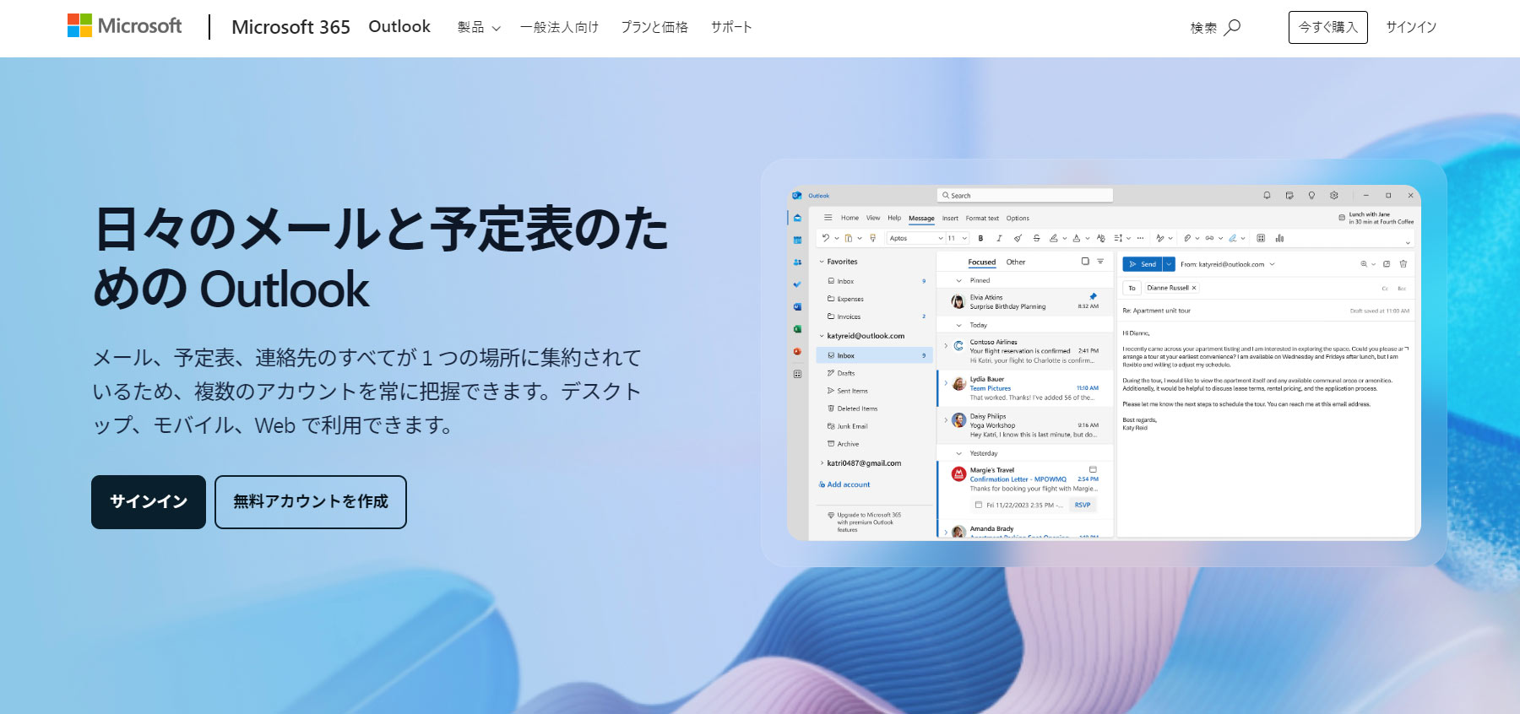The height and width of the screenshot is (714, 1520).
Task: Click RSVP on Margie's Travel message
Action: pos(1083,505)
